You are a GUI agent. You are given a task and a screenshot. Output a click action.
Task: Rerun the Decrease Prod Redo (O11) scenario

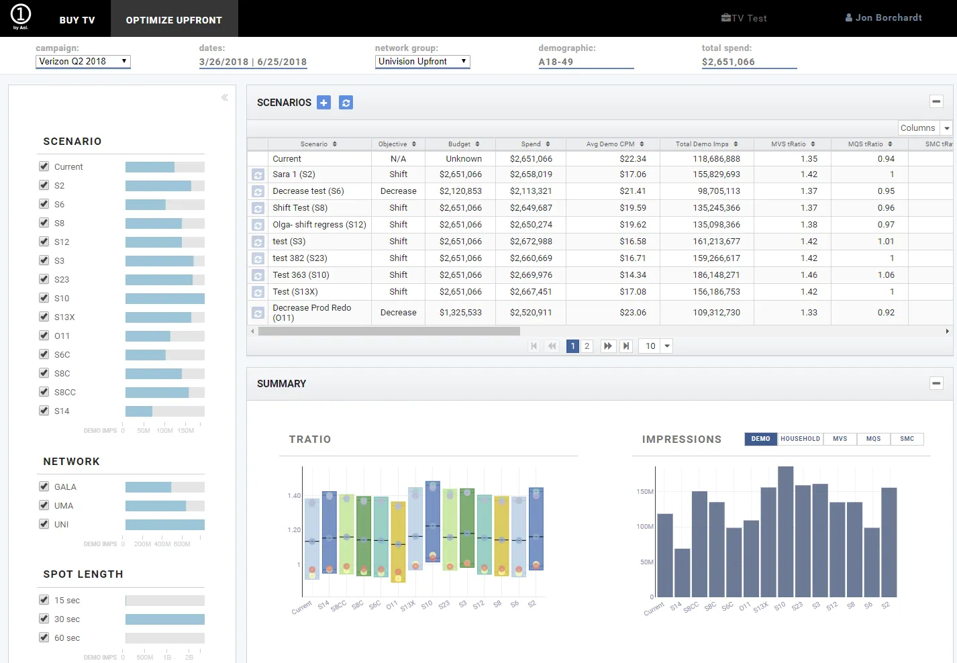click(x=258, y=313)
